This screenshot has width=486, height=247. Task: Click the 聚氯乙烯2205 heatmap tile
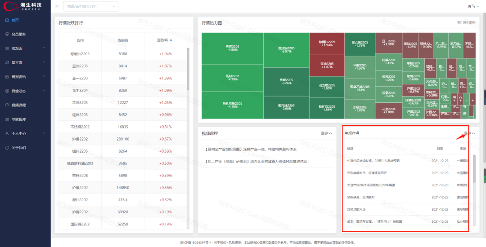(x=360, y=89)
